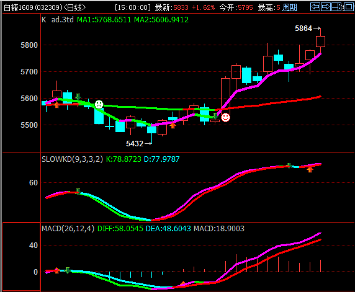Click the SLOWKD(9,3,3,2) indicator title
355x292 pixels.
tap(72, 159)
